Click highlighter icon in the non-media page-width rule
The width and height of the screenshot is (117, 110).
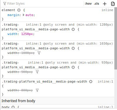coord(91,81)
